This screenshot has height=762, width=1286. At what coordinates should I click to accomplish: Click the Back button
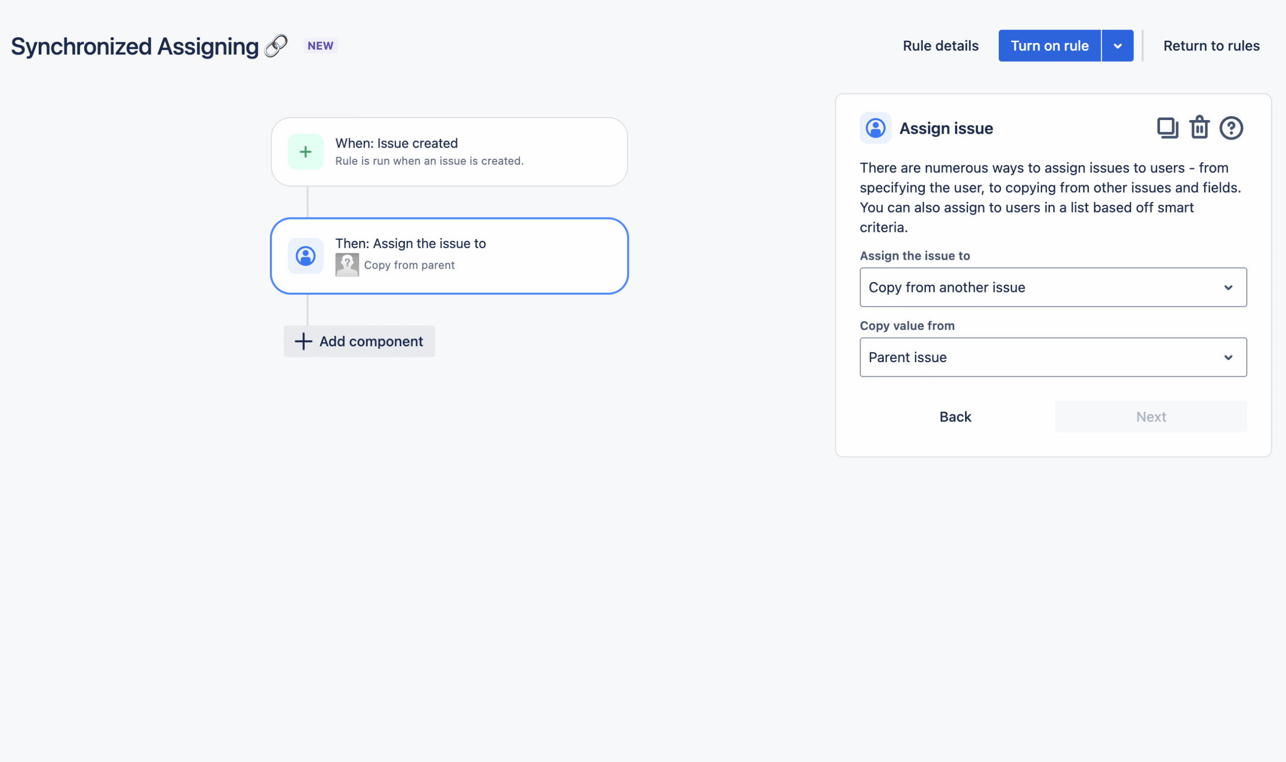955,416
